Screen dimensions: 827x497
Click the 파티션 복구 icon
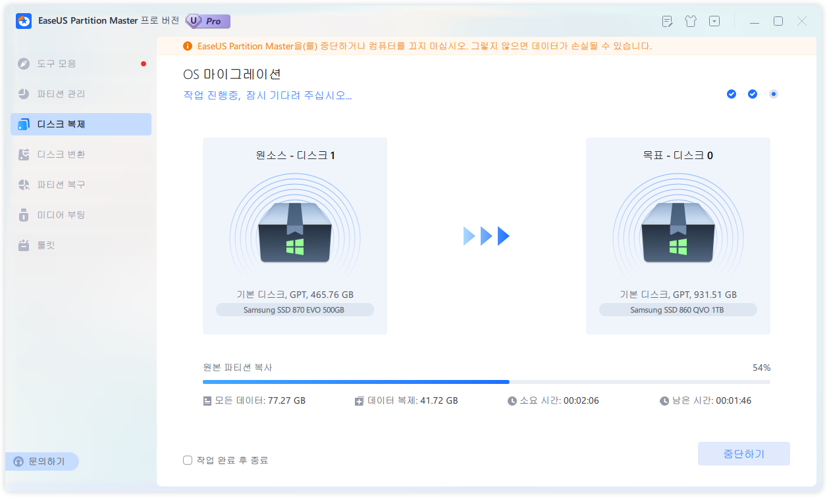(x=24, y=185)
